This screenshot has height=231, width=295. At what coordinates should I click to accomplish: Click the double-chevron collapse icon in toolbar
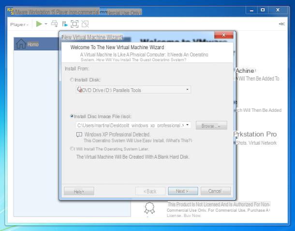click(x=281, y=24)
